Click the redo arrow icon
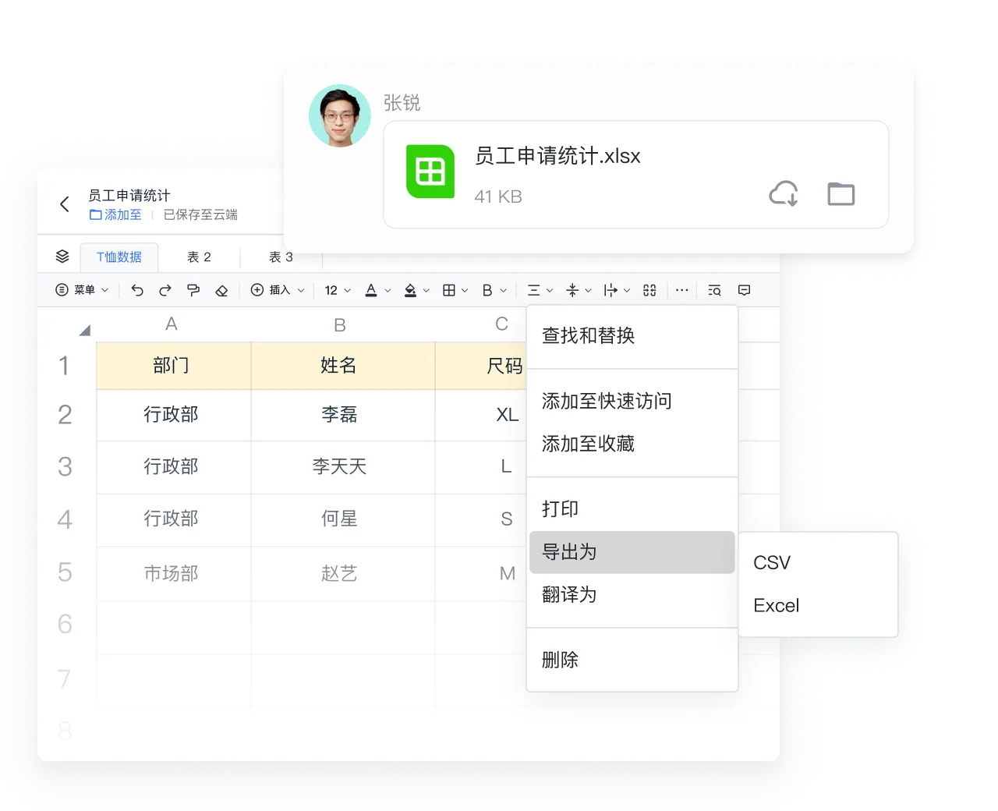Image resolution: width=998 pixels, height=811 pixels. (x=165, y=290)
